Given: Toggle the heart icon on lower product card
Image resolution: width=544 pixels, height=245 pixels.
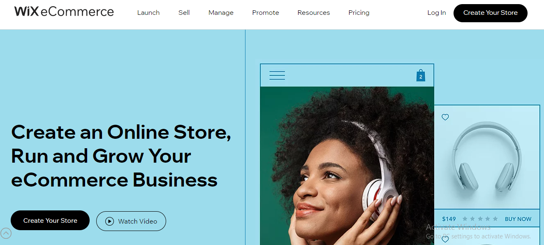Looking at the screenshot, I should 445,239.
